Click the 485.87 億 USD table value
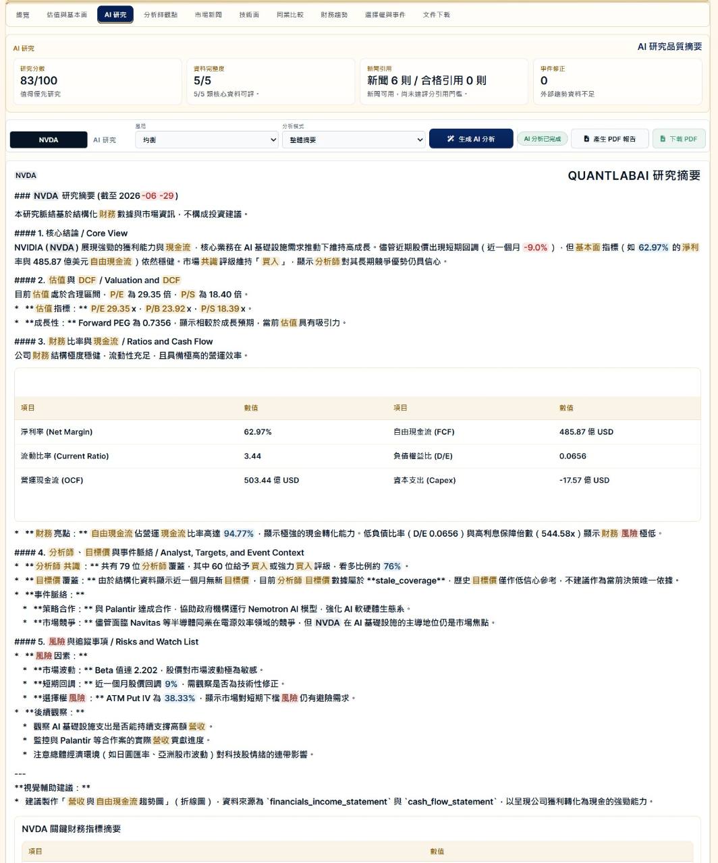The image size is (718, 863). click(586, 431)
